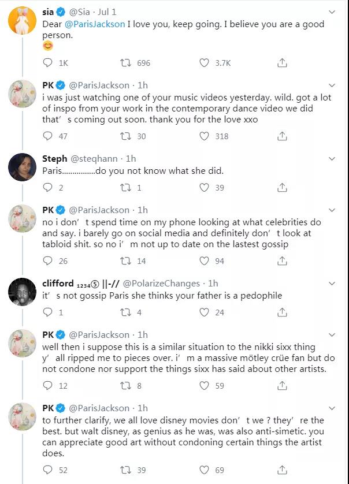Open sia's profile avatar
The width and height of the screenshot is (349, 484).
tap(23, 21)
